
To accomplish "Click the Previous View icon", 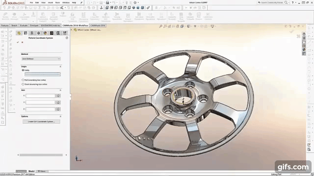I will pyautogui.click(x=169, y=26).
